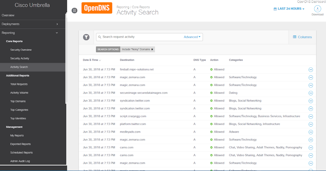326x171 pixels.
Task: Click the Core Reports sidebar heading
Action: pyautogui.click(x=14, y=41)
